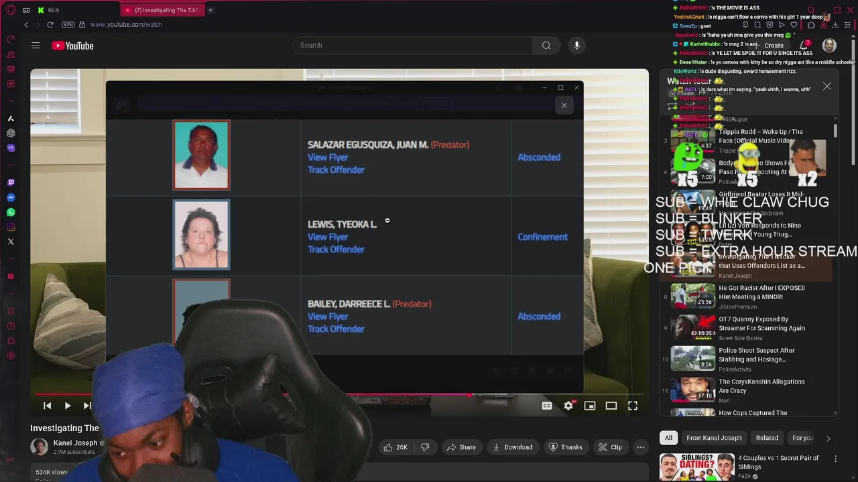858x482 pixels.
Task: Select the From Kanel Joseph chip
Action: (x=714, y=438)
